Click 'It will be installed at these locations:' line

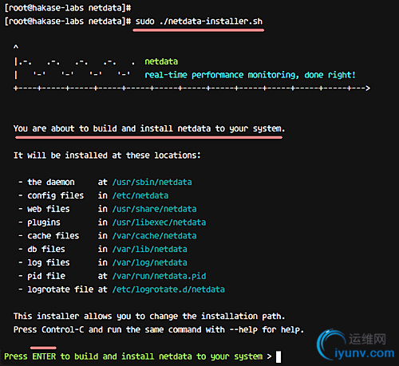(x=107, y=155)
